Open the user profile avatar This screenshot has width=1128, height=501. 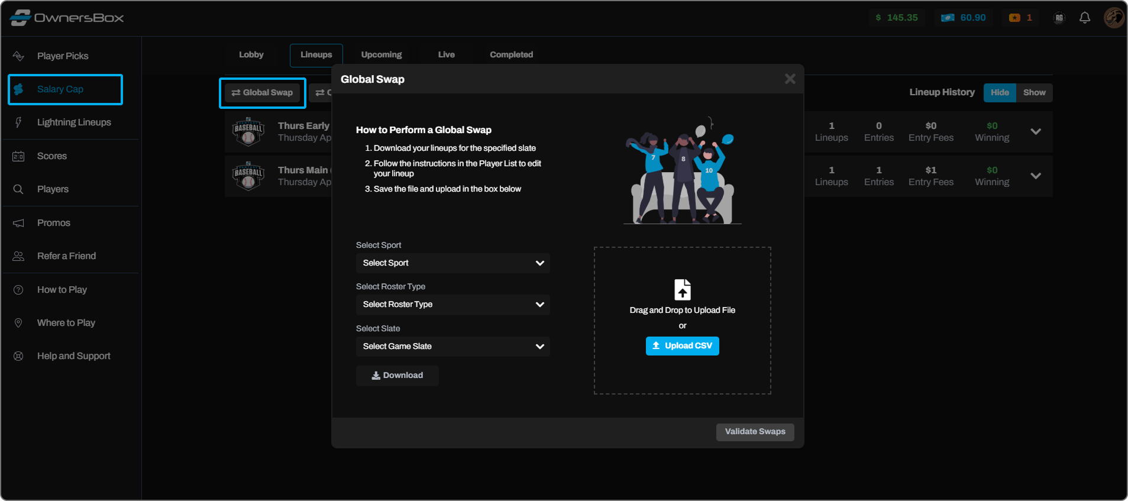(x=1113, y=18)
